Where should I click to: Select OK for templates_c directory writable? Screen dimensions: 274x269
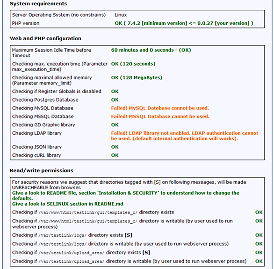point(259,221)
